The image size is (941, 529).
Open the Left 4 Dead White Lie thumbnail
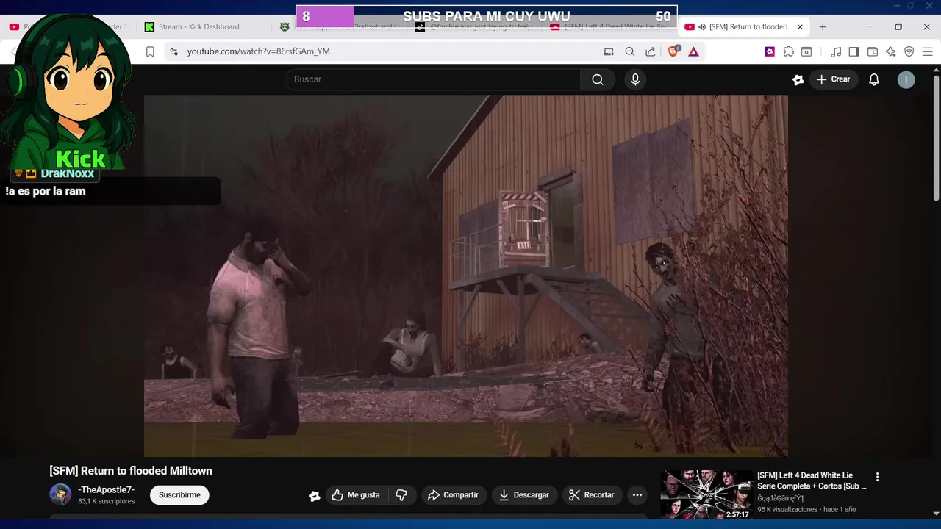pos(706,494)
